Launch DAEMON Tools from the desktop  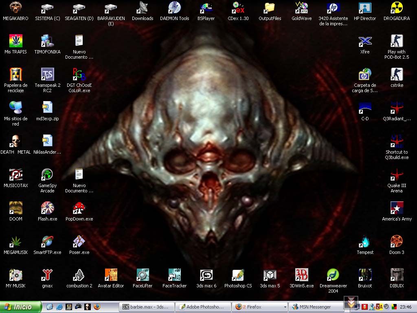[174, 7]
